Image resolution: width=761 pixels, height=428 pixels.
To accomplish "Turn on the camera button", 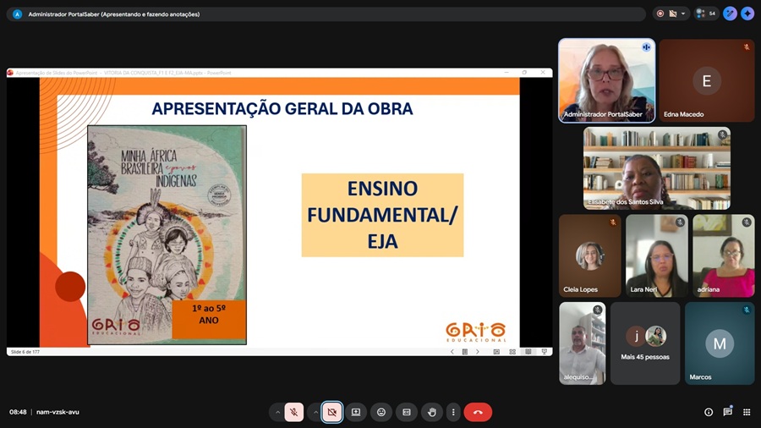I will [x=332, y=412].
